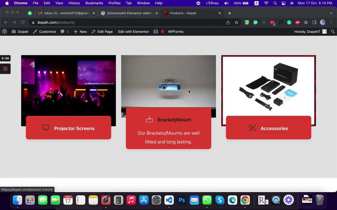Open the Extensions puzzle piece menu

pos(306,22)
